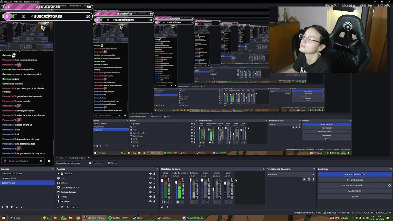Hide the camara source

coord(150,183)
